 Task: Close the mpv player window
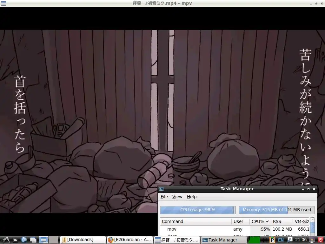322,3
